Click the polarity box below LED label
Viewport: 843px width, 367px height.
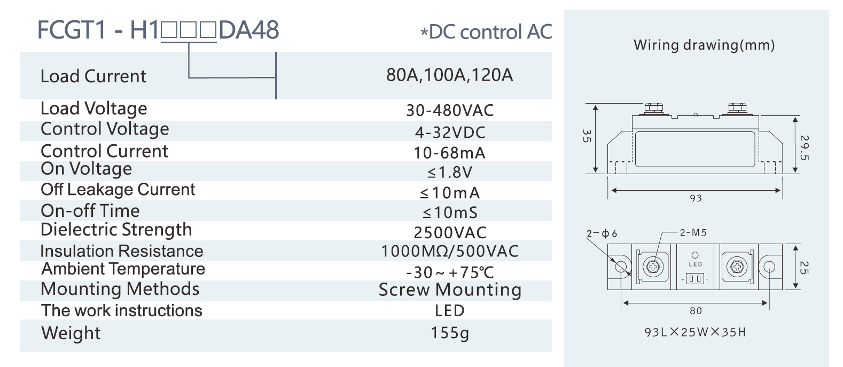pyautogui.click(x=694, y=278)
